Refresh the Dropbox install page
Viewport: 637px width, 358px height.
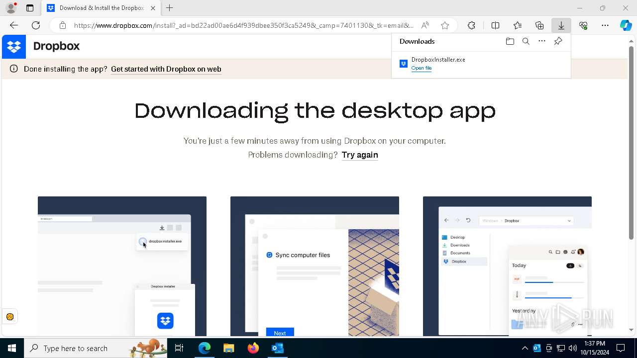[36, 25]
